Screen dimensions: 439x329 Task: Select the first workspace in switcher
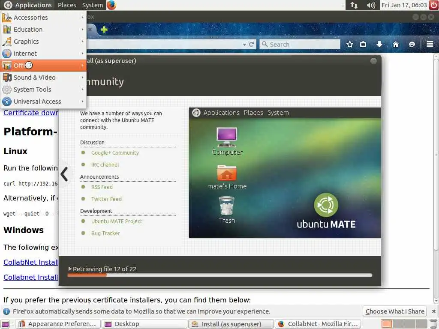point(386,324)
